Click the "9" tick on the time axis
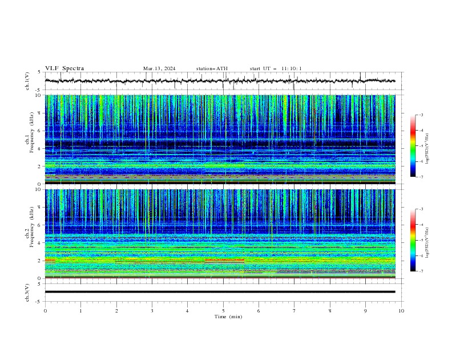Screen dimensions: 452x349 click(365, 311)
